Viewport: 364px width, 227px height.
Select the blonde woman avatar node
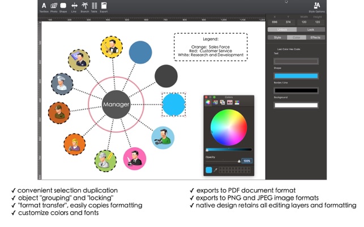tap(75, 144)
